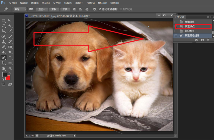Screen dimensions: 214x140
Task: Select the Magic Wand tool
Action: (x=10, y=26)
